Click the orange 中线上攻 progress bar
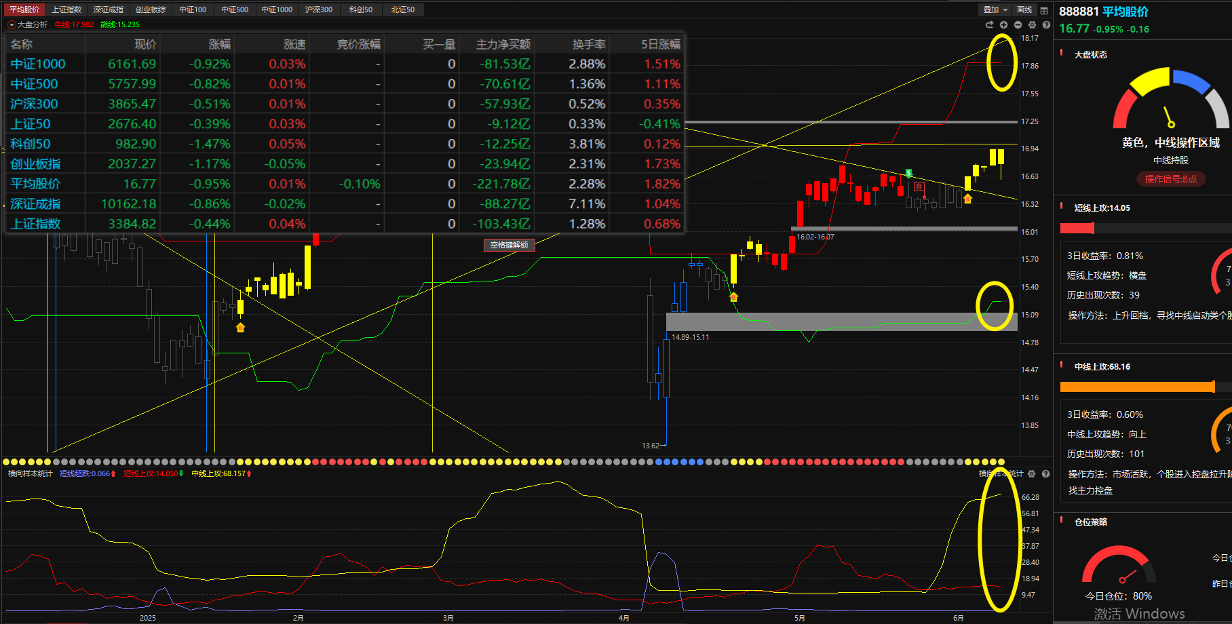 (x=1137, y=387)
